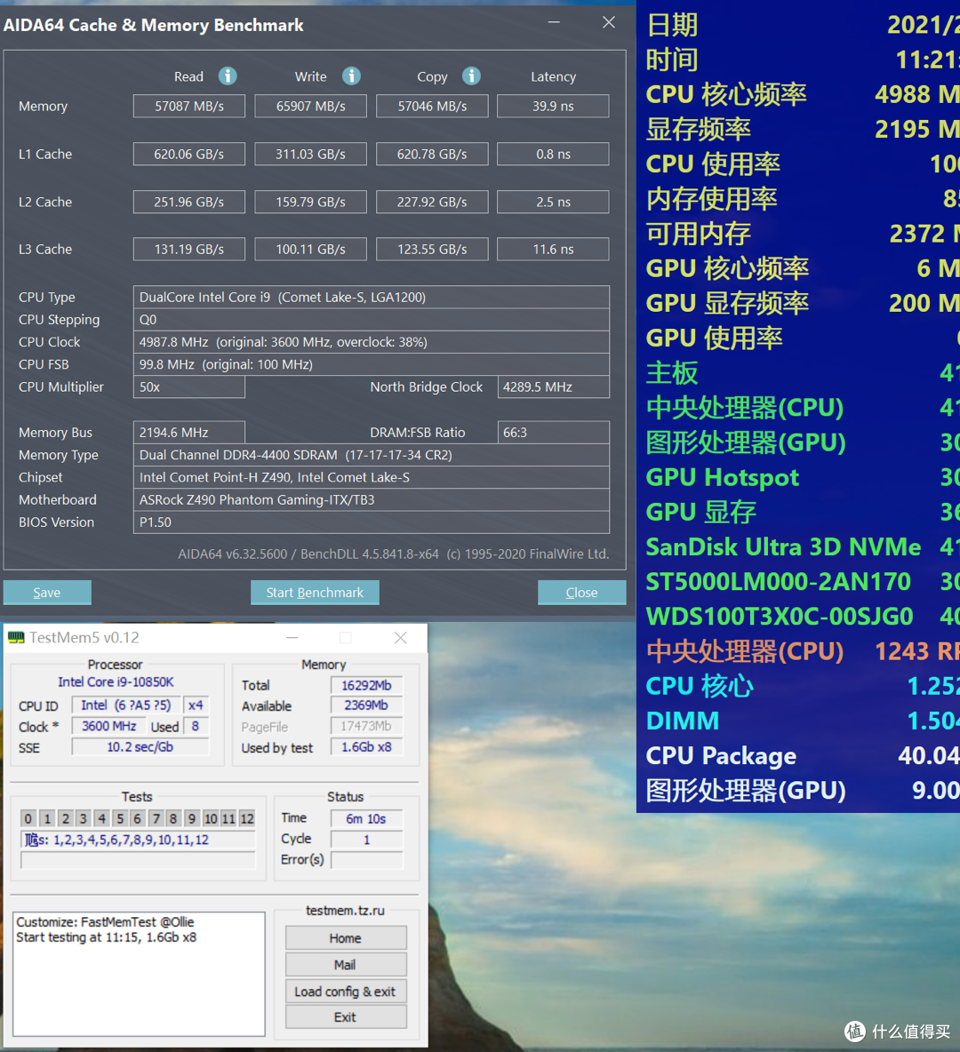Select test number 12 box in TestMem5
This screenshot has width=960, height=1052.
[247, 818]
